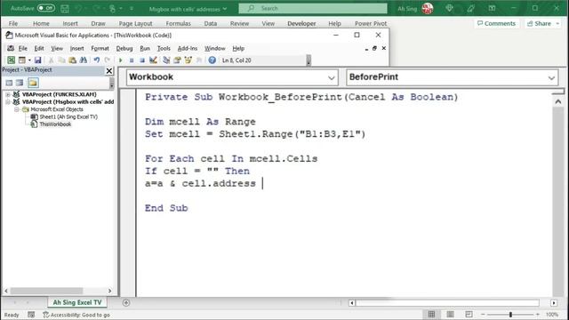Screen dimensions: 569x320
Task: Toggle the AutoSave switch
Action: tap(46, 8)
